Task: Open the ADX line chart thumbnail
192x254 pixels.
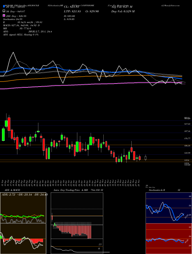Action: click(23, 208)
